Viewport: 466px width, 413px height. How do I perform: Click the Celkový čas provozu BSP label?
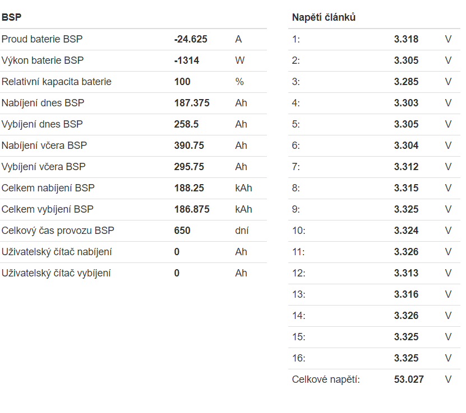pyautogui.click(x=58, y=231)
